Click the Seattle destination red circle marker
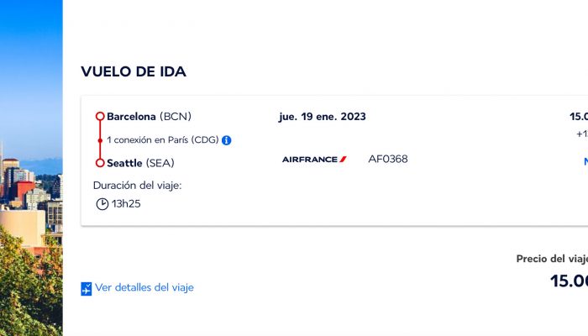 [100, 163]
